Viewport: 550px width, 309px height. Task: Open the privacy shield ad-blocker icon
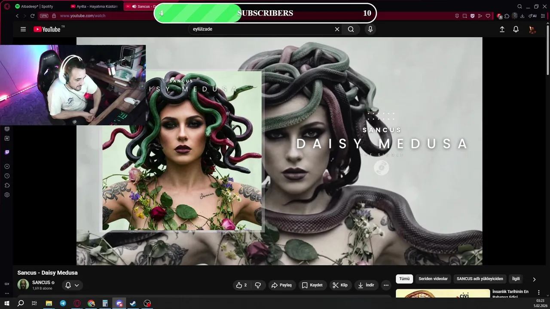click(472, 16)
